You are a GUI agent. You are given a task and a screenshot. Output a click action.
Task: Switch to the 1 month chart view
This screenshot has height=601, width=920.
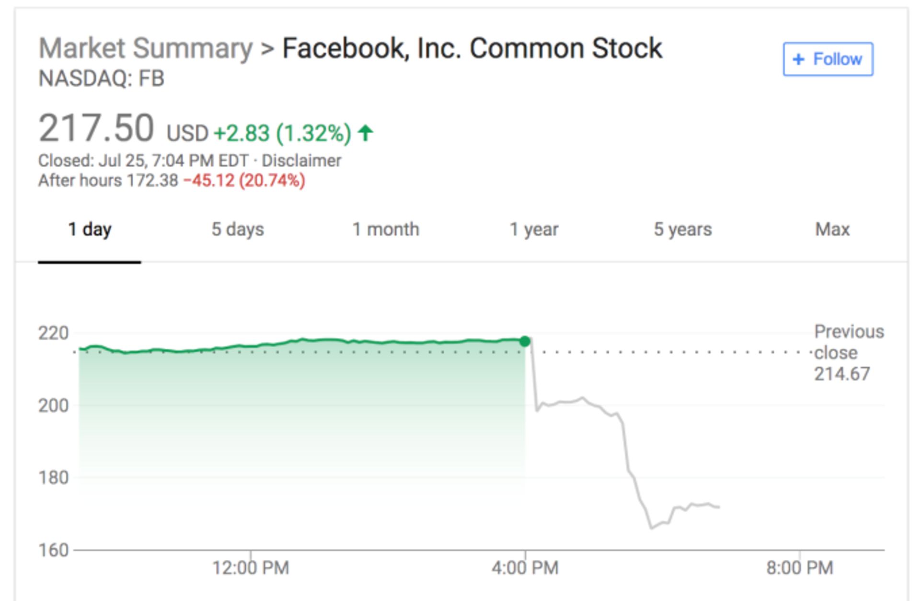(x=386, y=230)
